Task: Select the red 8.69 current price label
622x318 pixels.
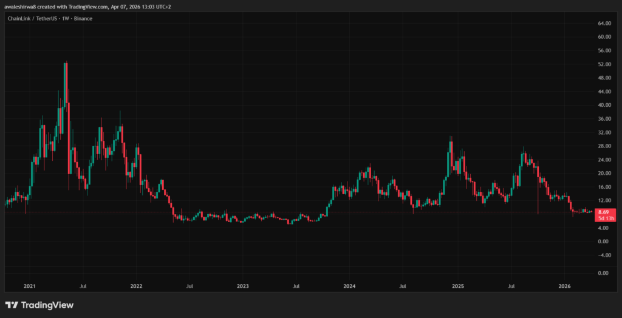Action: (x=604, y=211)
